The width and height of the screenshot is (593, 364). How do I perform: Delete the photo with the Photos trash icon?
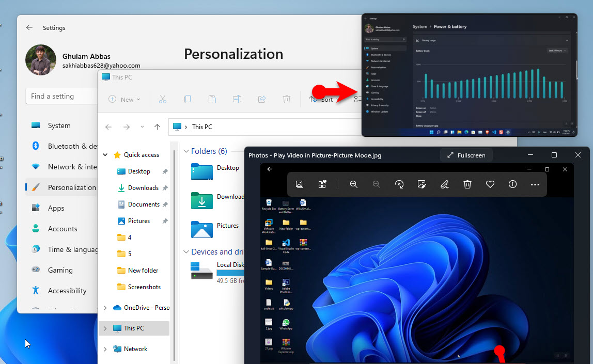[x=467, y=184]
